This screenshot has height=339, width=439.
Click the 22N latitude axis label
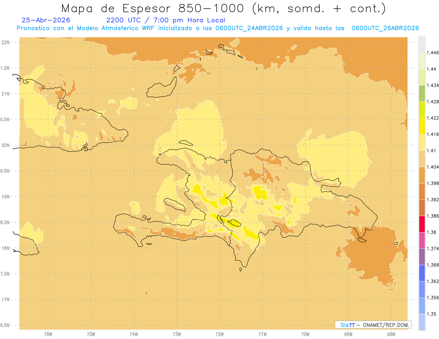pyautogui.click(x=6, y=42)
